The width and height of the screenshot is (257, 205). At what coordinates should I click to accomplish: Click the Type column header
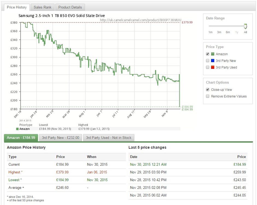(x=13, y=157)
